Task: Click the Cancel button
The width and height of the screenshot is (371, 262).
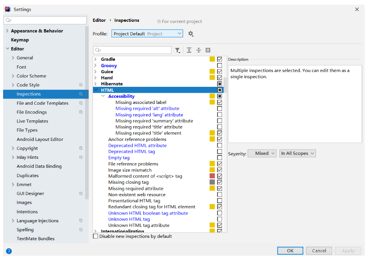Action: 319,251
